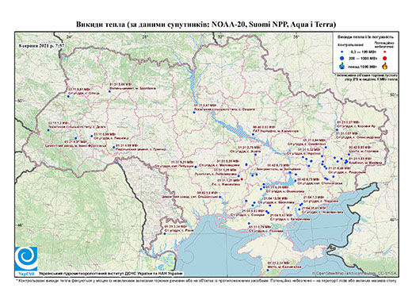Select the blue marker labeled 3,34 МВт near Odesa coast
Screen dimensions: 412x292
tap(165, 233)
